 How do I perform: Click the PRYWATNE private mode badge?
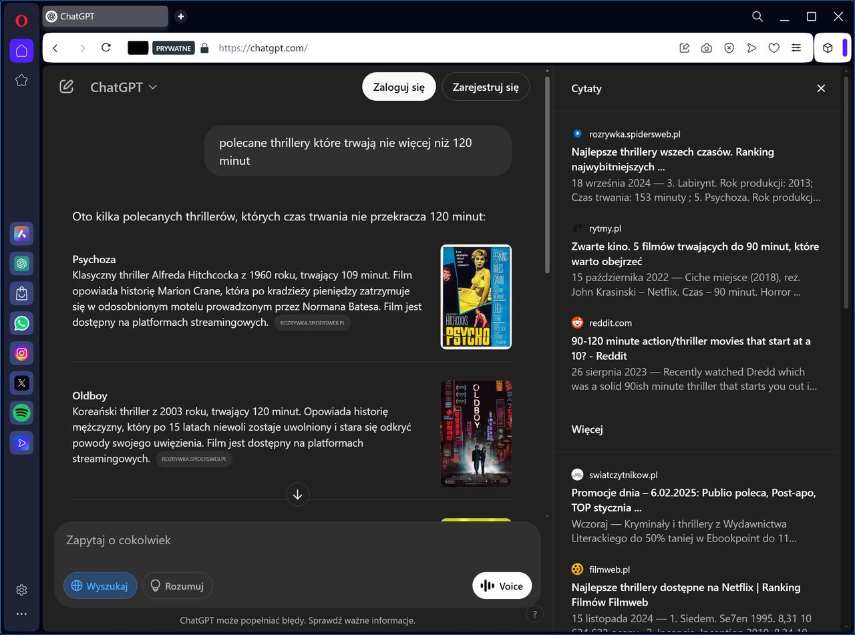tap(173, 48)
